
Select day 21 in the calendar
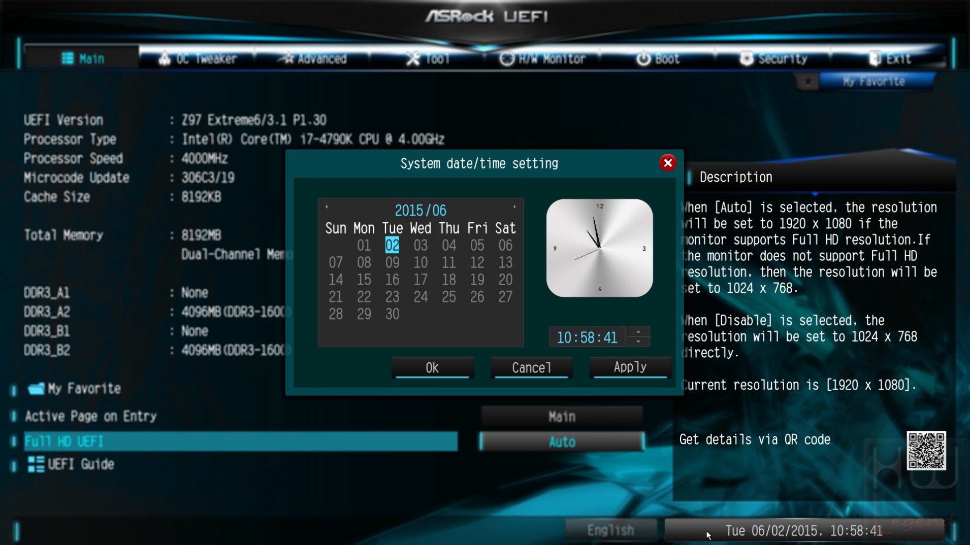click(336, 297)
